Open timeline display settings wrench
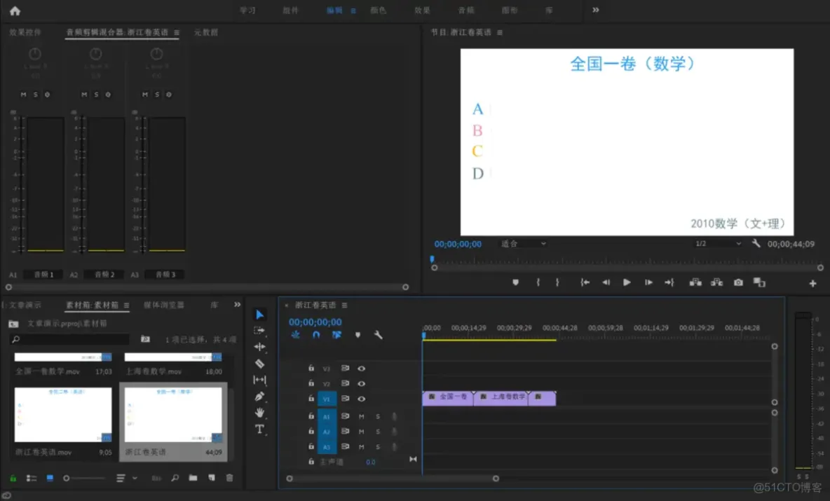The image size is (830, 501). tap(379, 335)
